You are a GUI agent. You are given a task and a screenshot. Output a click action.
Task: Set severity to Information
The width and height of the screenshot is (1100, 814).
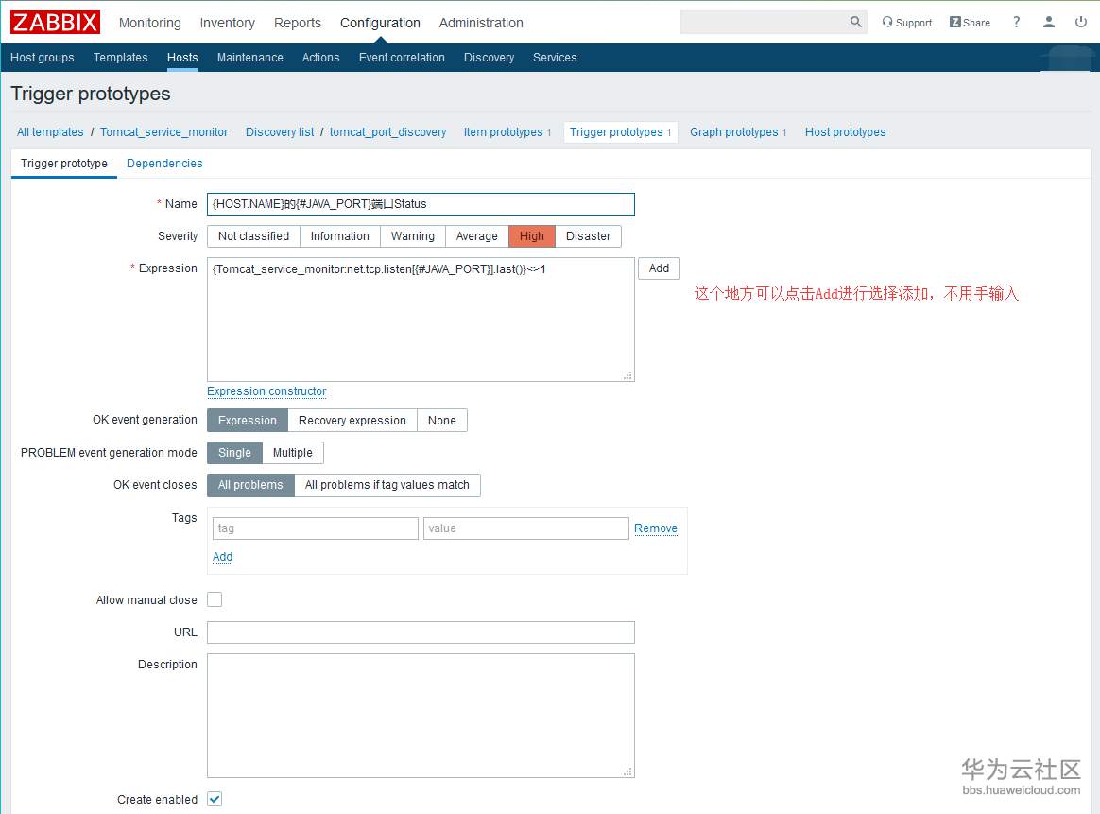(x=339, y=236)
